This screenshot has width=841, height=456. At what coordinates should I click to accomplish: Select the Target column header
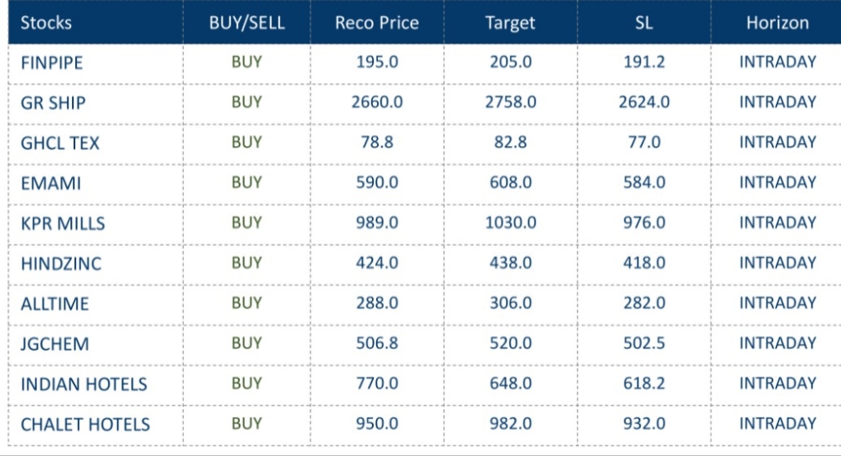point(510,23)
